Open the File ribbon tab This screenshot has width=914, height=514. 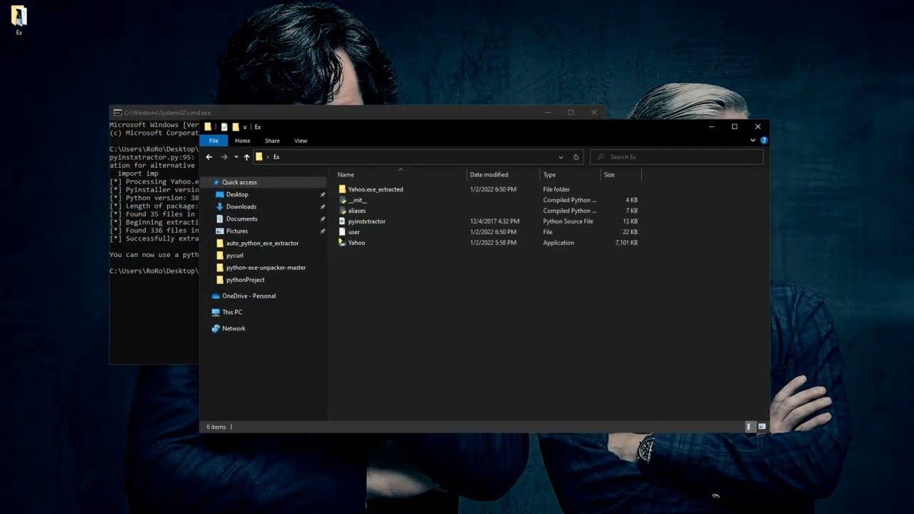(x=214, y=141)
